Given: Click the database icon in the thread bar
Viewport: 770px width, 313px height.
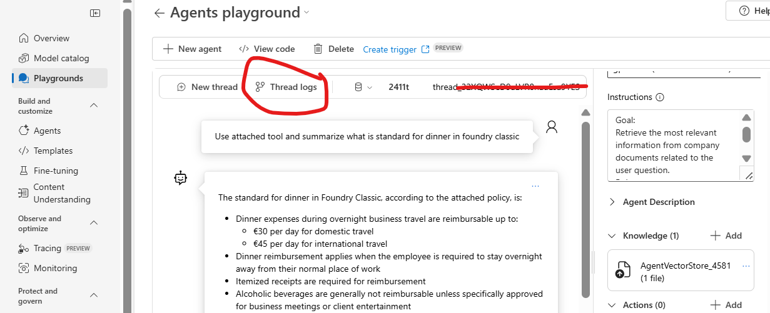Looking at the screenshot, I should tap(358, 87).
